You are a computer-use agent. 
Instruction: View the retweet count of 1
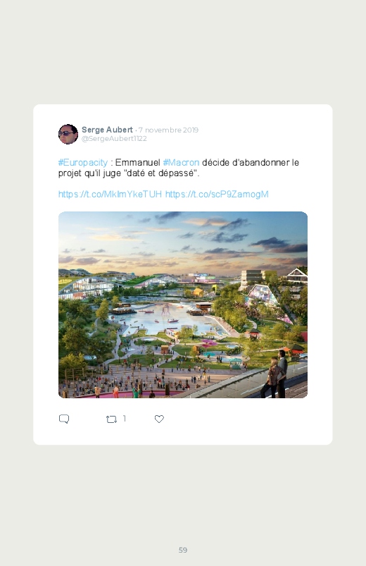(125, 419)
